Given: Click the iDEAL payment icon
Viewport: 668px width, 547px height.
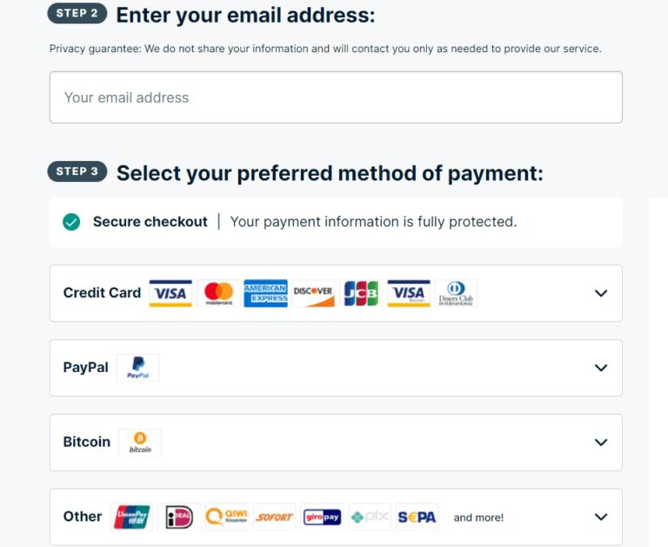Looking at the screenshot, I should click(x=179, y=517).
